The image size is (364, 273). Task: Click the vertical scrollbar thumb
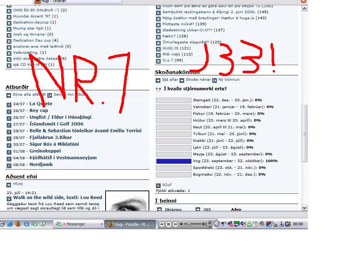click(304, 134)
